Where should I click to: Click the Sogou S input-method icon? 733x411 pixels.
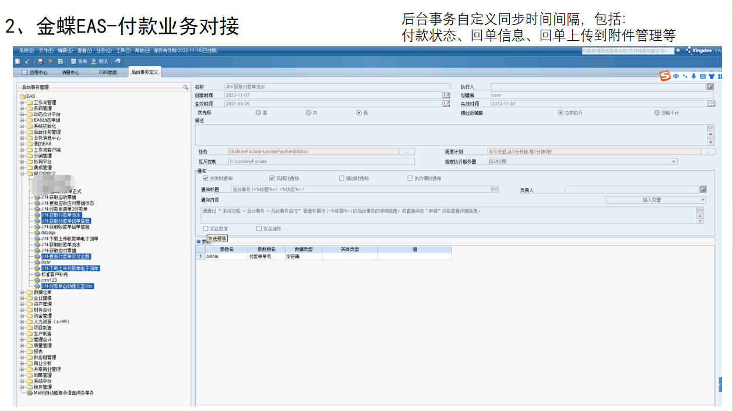coord(665,76)
